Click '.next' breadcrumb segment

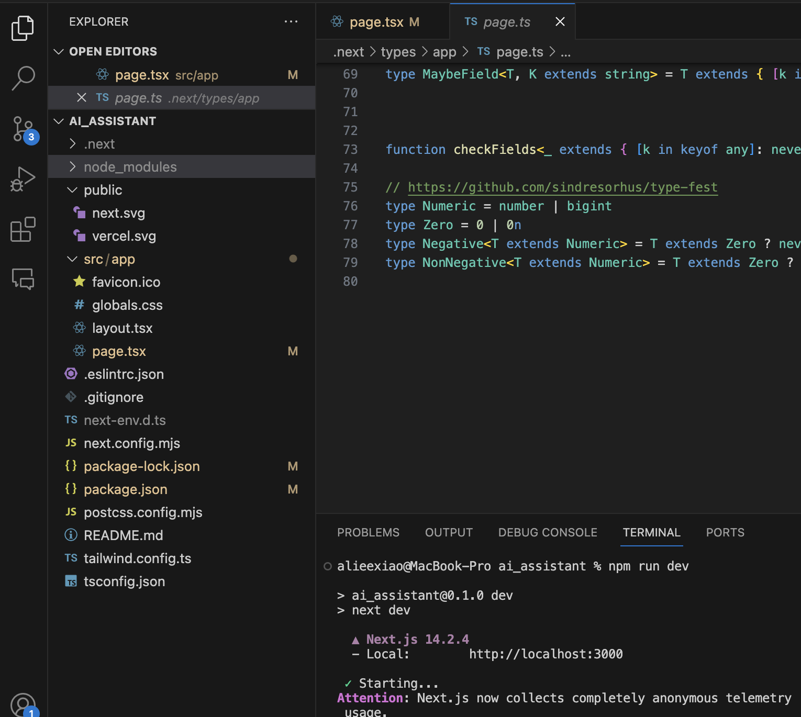click(x=349, y=52)
